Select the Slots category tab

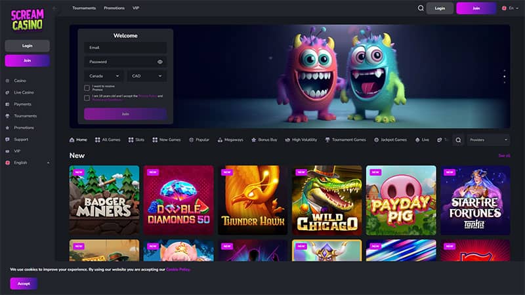tap(136, 140)
